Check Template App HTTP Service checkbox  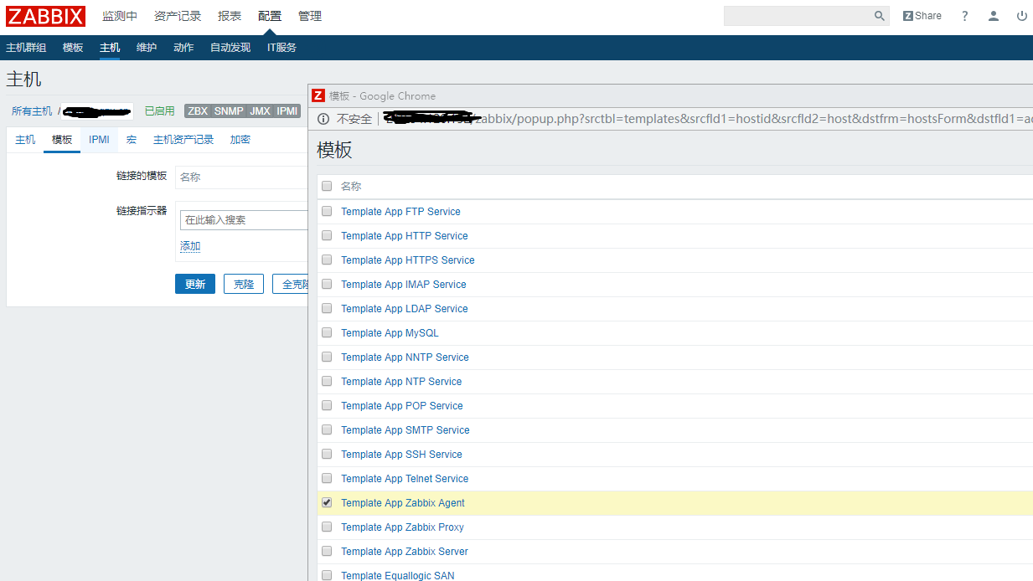click(327, 235)
